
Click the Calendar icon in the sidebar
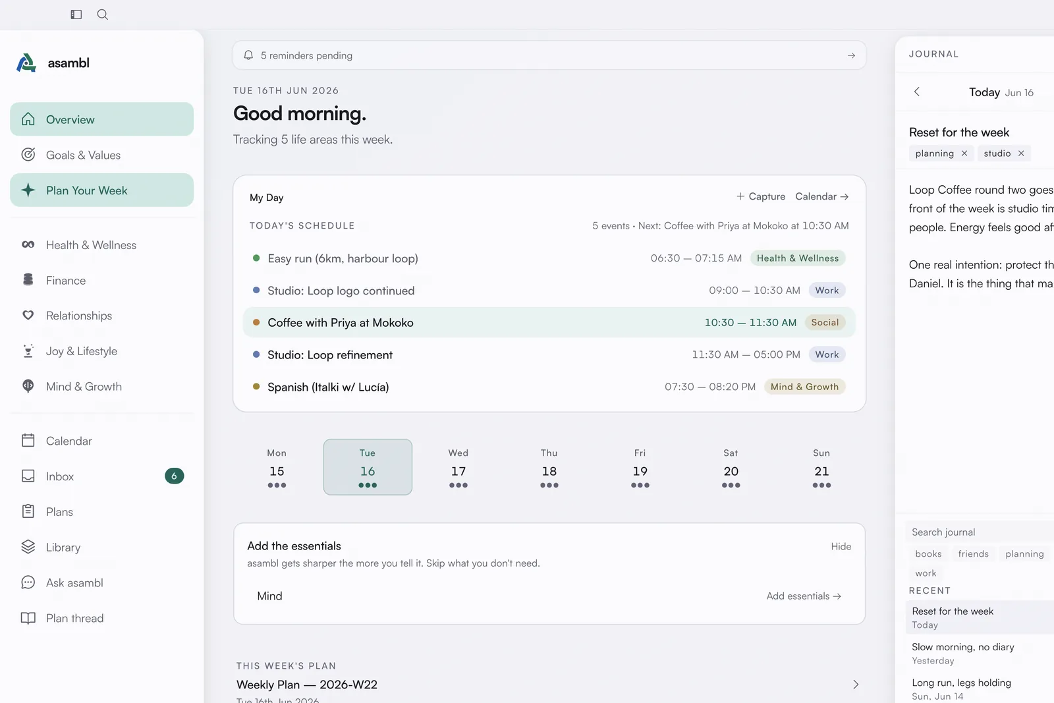28,441
